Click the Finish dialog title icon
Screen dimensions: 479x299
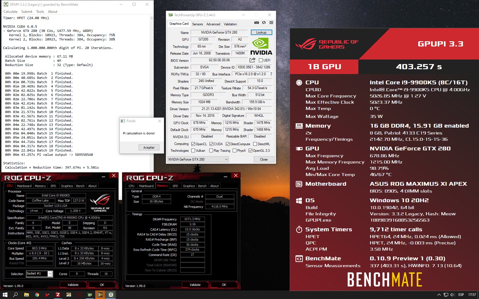coord(123,121)
